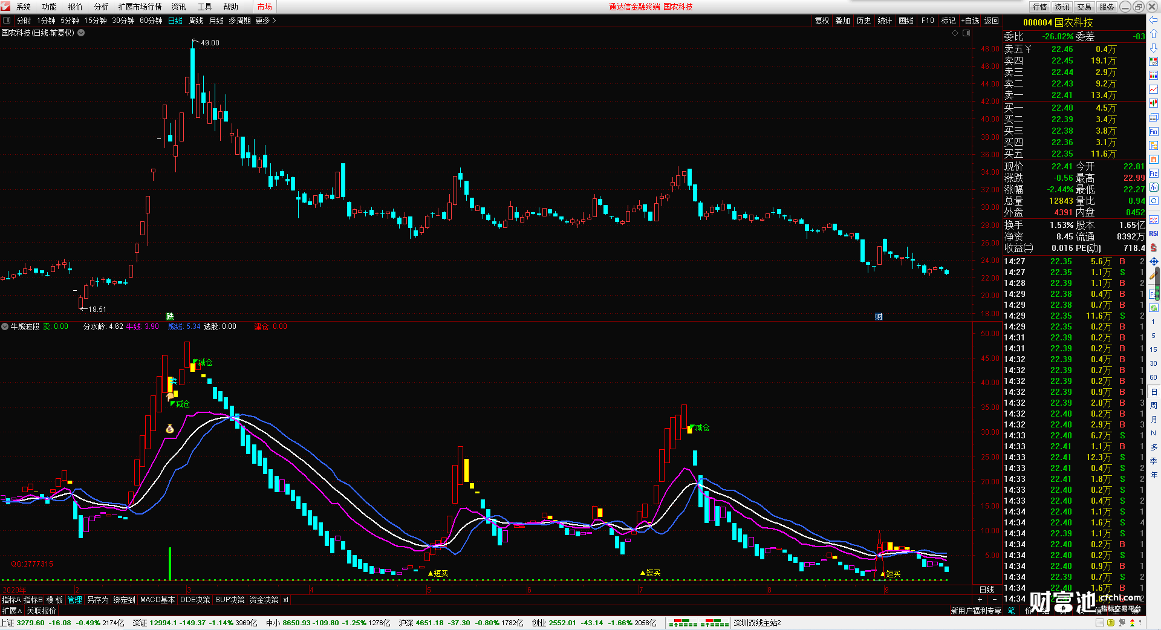The width and height of the screenshot is (1161, 630).
Task: Open the 统计 statistics option in chart toolbar
Action: click(885, 21)
